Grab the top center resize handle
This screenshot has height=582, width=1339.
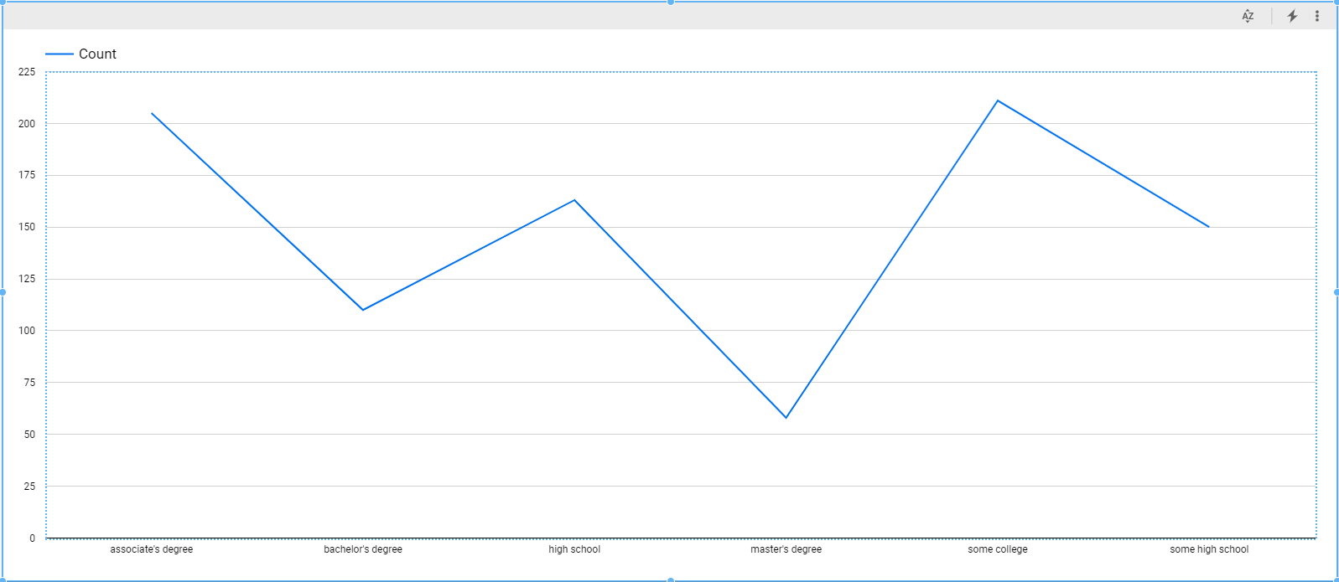coord(671,3)
